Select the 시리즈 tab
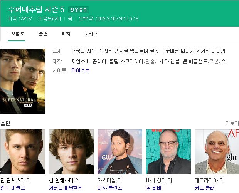This screenshot has width=239, height=193. coord(91,34)
